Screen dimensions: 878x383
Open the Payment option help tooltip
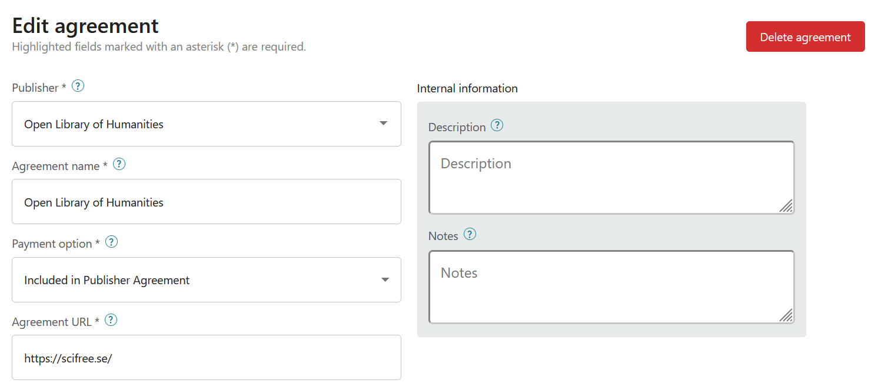point(111,241)
